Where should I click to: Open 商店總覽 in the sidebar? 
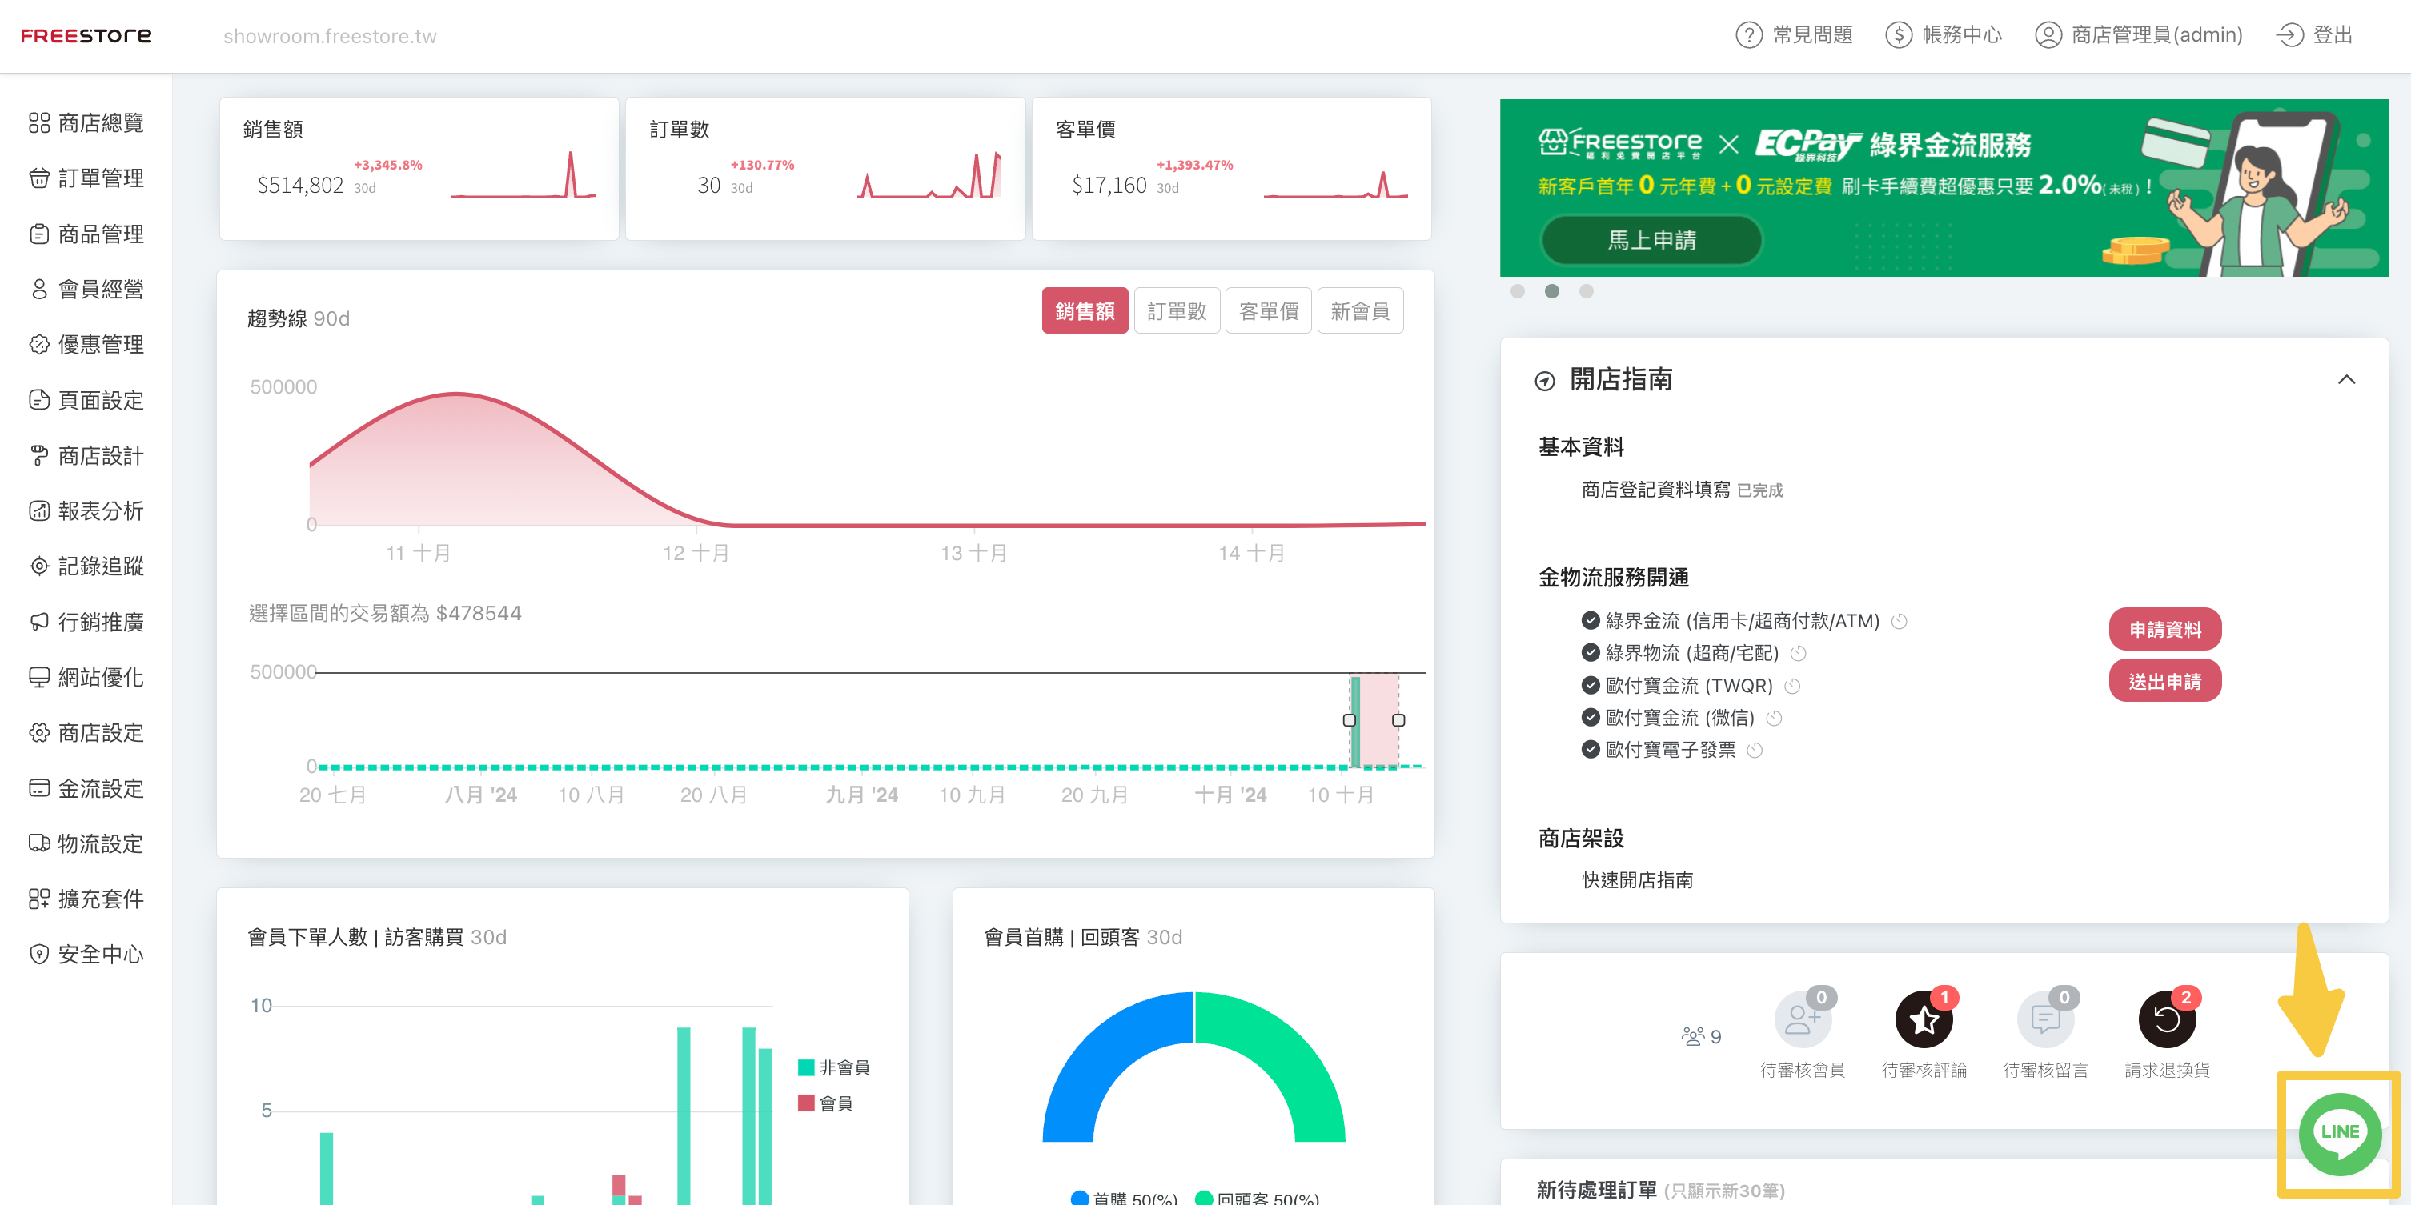[x=86, y=122]
